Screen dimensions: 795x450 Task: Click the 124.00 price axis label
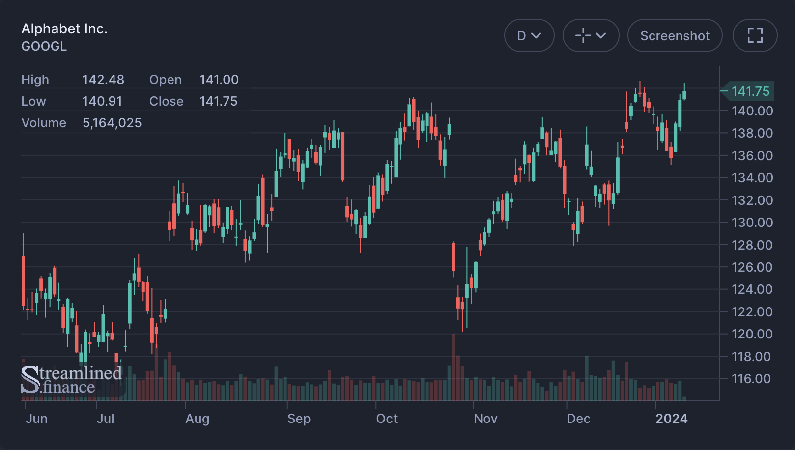tap(752, 289)
